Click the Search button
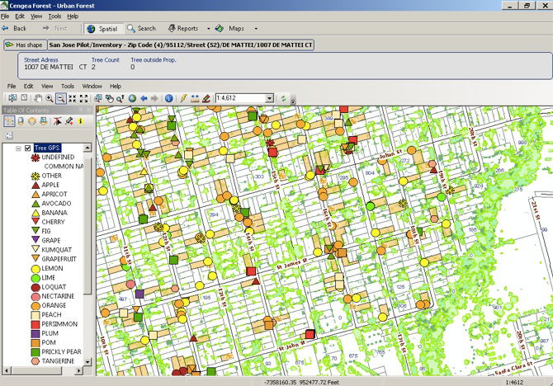This screenshot has height=386, width=553. pos(141,28)
